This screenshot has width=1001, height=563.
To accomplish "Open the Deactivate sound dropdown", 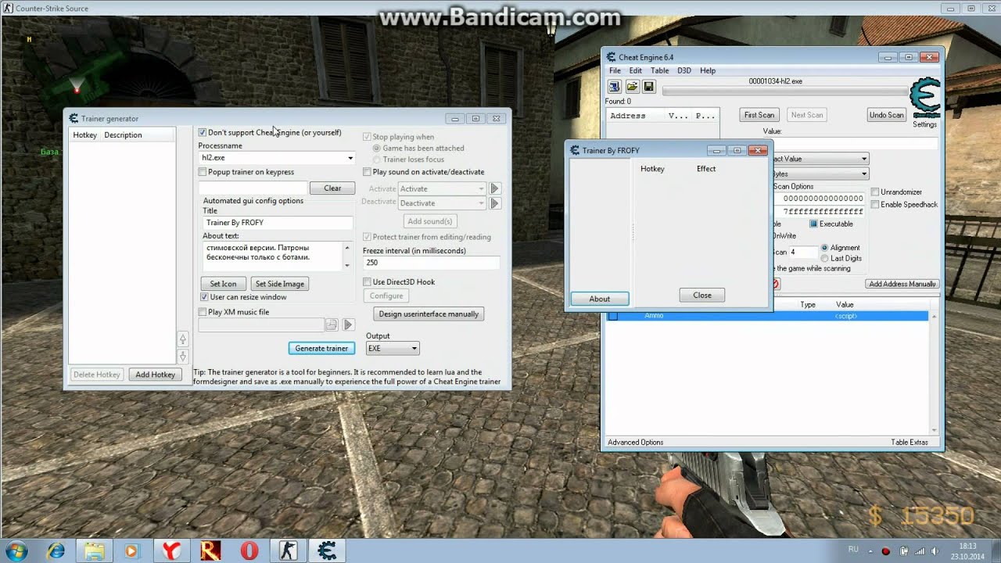I will point(443,203).
